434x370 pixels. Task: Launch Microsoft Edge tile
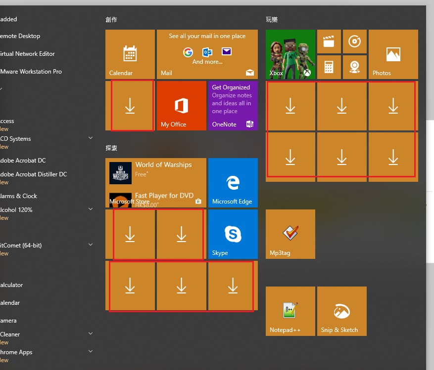tap(233, 183)
